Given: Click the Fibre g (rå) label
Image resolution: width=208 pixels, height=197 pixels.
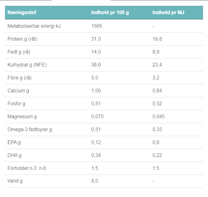Looking at the screenshot, I should [x=19, y=78].
